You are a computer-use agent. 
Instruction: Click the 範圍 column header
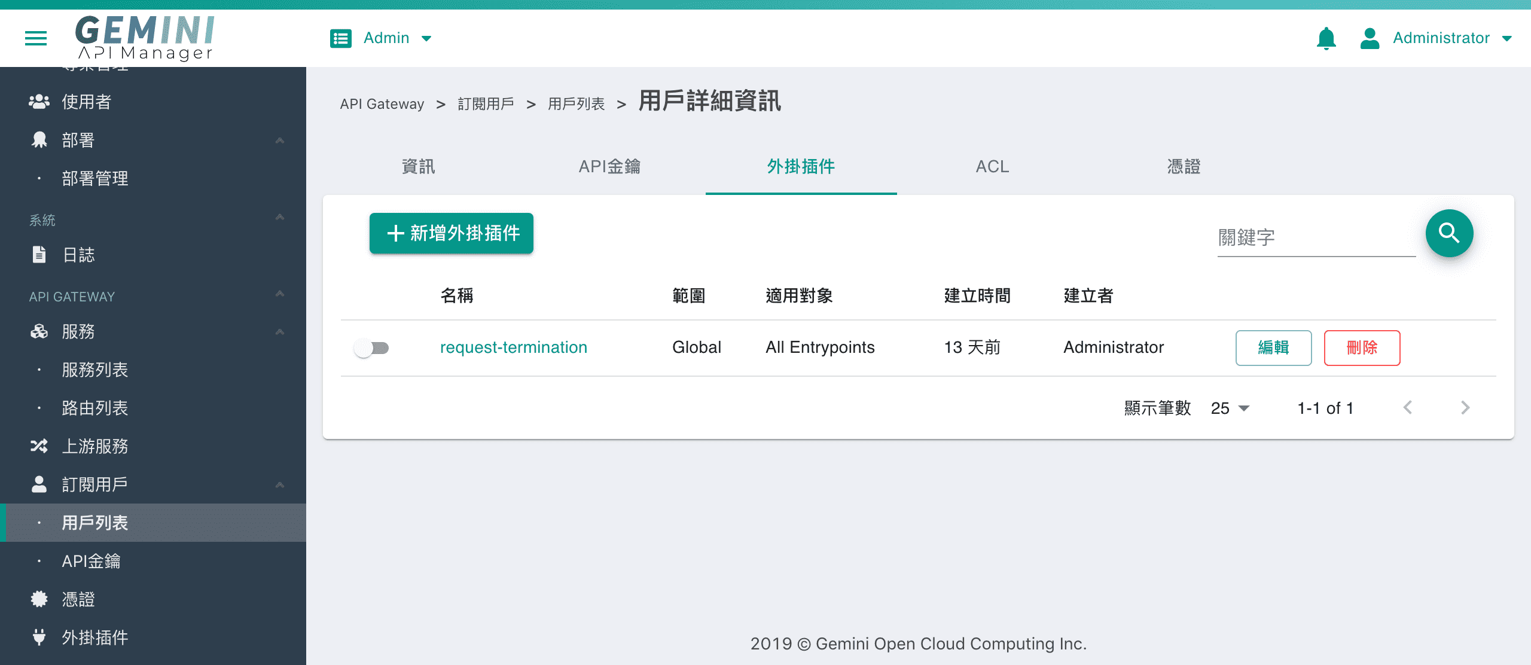coord(689,295)
